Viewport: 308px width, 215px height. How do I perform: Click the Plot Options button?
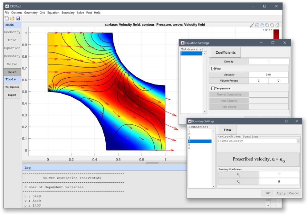tap(12, 87)
